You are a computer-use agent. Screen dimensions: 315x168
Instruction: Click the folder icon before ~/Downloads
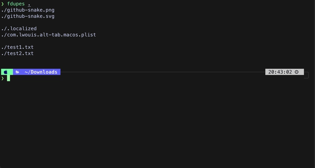tap(17, 72)
